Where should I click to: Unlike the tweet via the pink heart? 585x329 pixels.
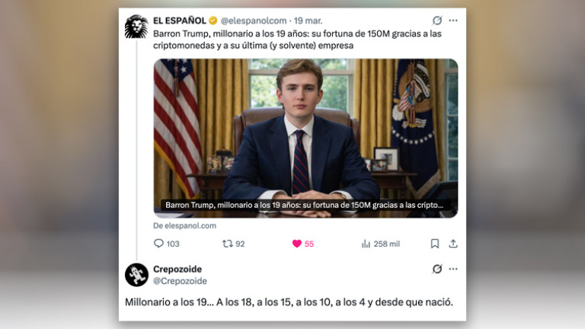tap(296, 244)
